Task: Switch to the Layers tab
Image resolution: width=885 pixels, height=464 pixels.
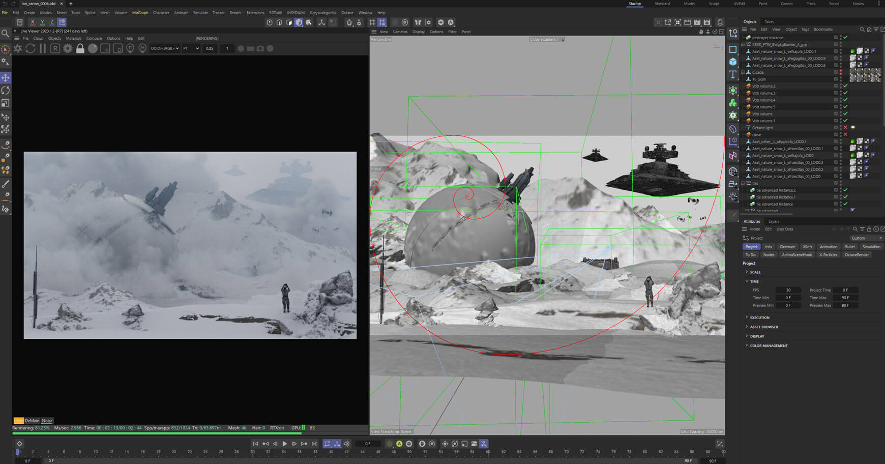Action: click(x=774, y=221)
